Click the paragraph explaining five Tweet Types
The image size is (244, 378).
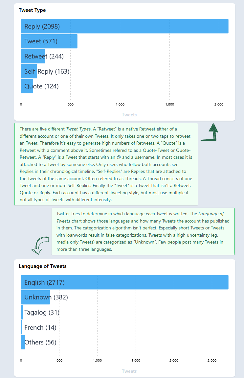coord(106,164)
